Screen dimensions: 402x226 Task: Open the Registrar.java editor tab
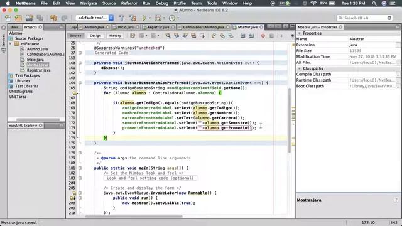(x=158, y=27)
